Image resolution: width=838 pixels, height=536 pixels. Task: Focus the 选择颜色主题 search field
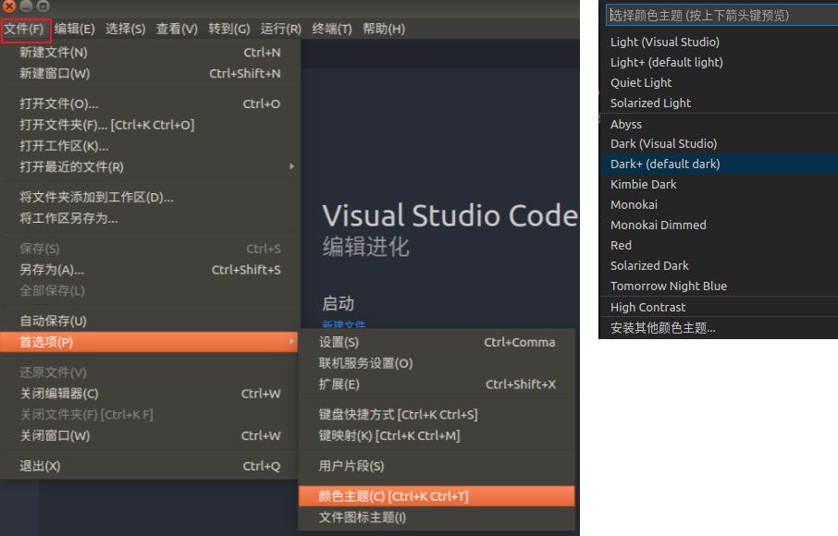coord(722,15)
